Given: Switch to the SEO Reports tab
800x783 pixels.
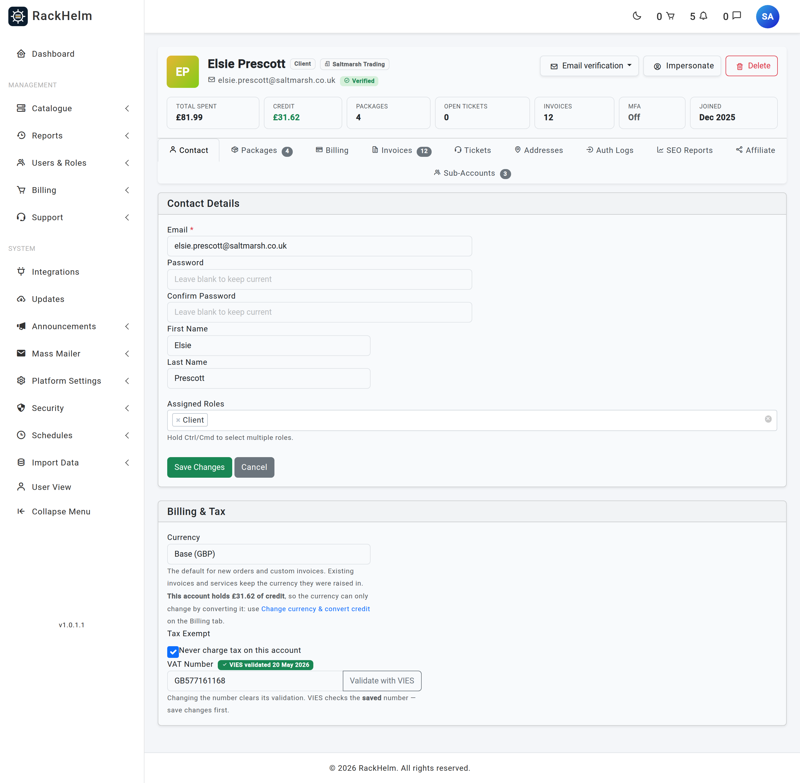Looking at the screenshot, I should click(x=684, y=150).
